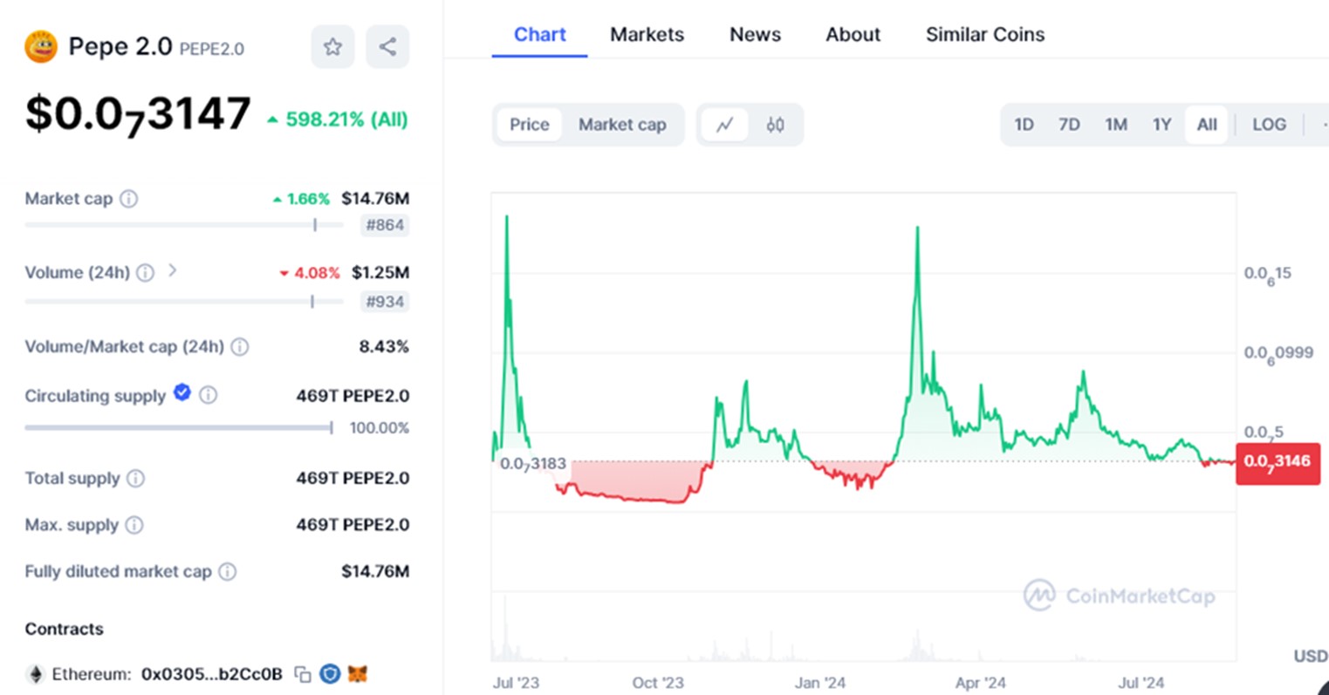This screenshot has height=695, width=1329.
Task: Click the PEPE2.0 ticker symbol
Action: (212, 49)
